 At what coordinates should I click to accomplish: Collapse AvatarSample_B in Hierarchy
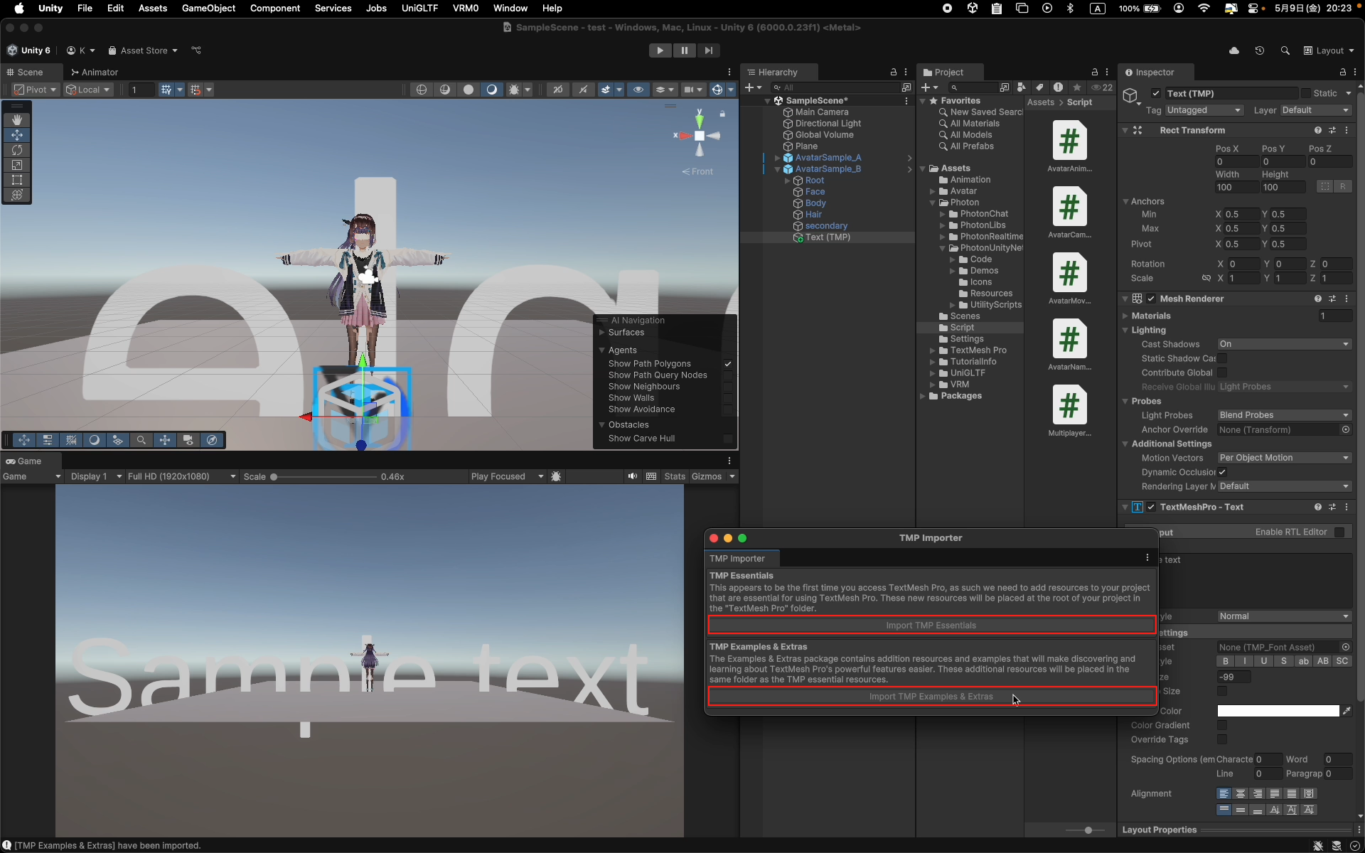tap(777, 169)
